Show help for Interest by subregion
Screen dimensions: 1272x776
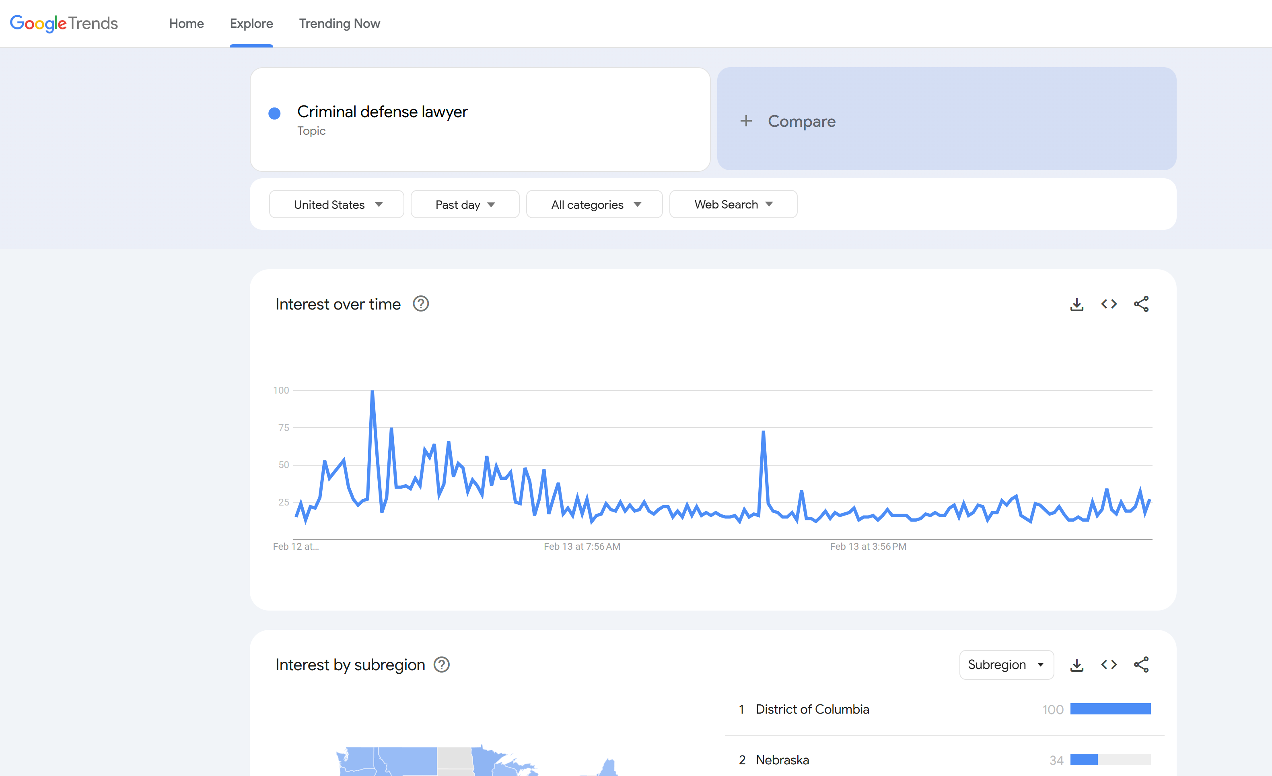441,665
